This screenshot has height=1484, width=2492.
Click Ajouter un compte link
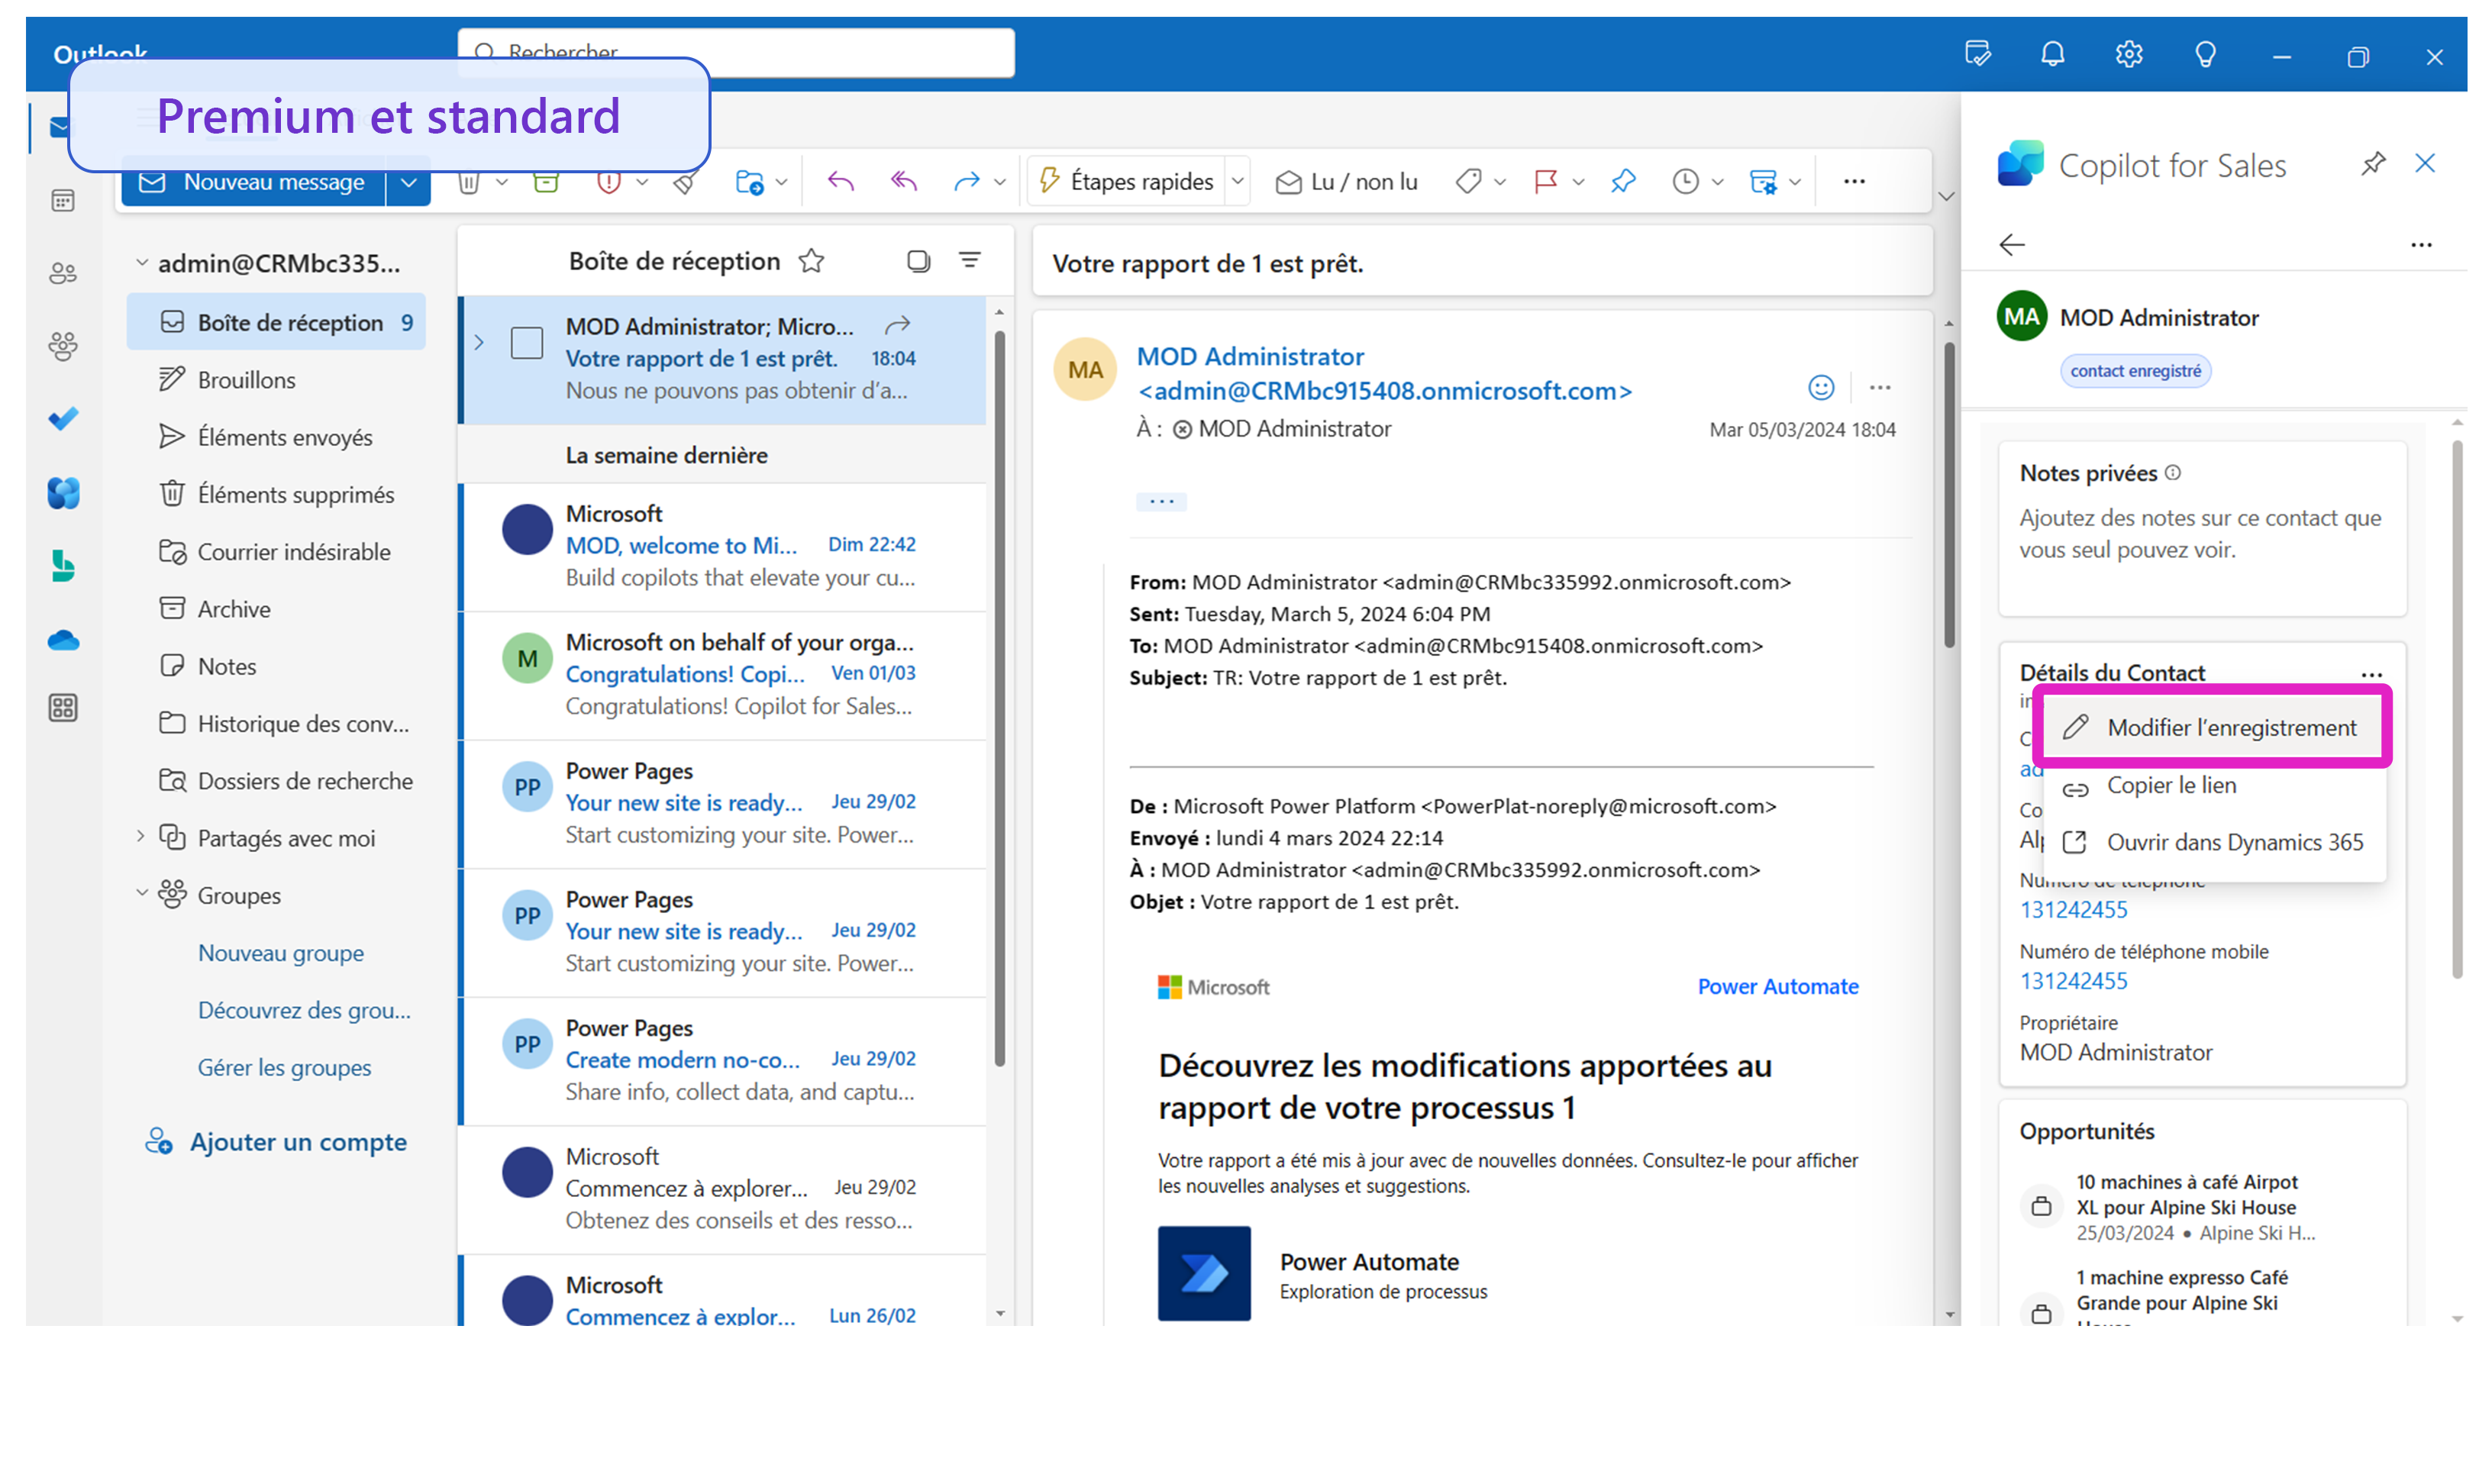coord(298,1141)
